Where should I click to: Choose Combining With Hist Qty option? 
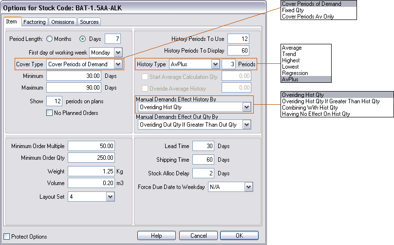(337, 108)
